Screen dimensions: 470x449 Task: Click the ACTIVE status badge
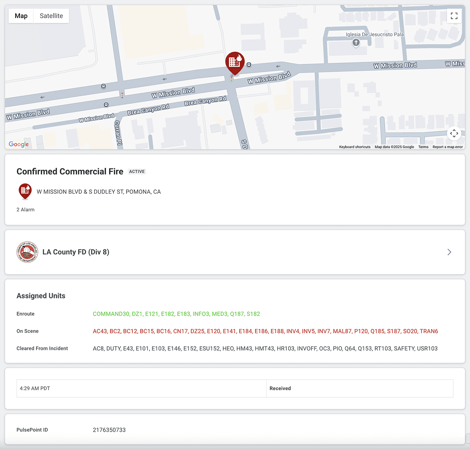137,172
